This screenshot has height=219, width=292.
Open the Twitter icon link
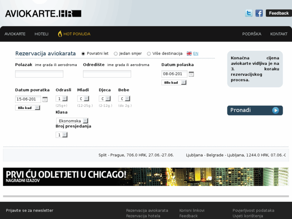coord(249,13)
